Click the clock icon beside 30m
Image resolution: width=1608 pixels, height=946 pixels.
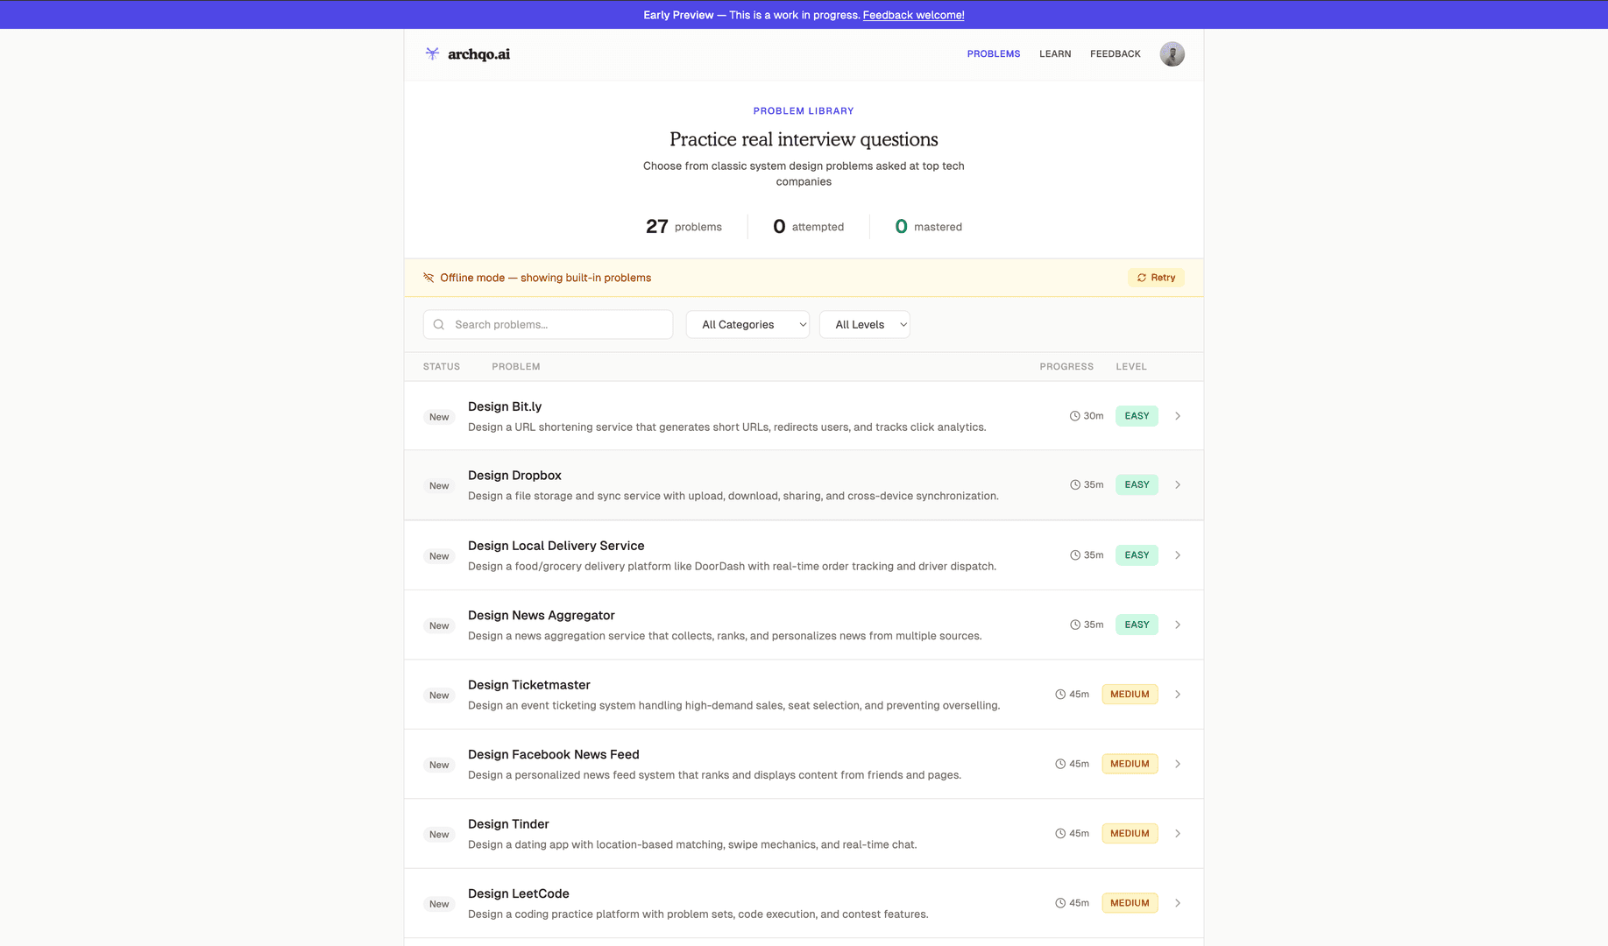[x=1074, y=416]
